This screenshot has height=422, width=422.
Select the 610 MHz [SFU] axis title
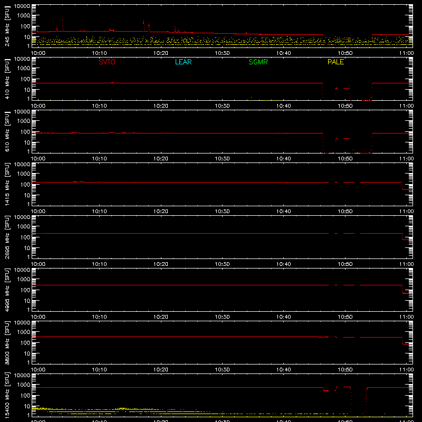pyautogui.click(x=7, y=131)
